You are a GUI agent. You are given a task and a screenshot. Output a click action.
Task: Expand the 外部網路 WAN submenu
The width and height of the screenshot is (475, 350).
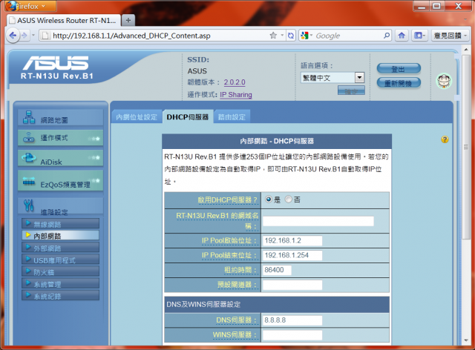click(60, 248)
